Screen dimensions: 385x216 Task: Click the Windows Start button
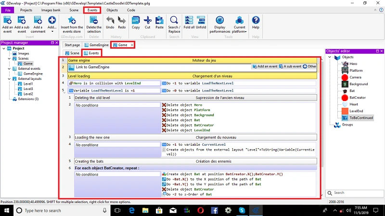point(7,210)
